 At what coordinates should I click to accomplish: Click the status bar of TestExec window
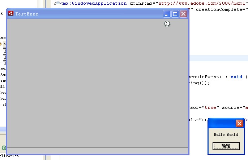coord(98,151)
